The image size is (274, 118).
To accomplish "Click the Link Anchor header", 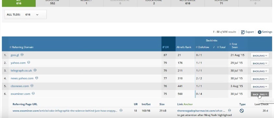I will pos(185,104).
